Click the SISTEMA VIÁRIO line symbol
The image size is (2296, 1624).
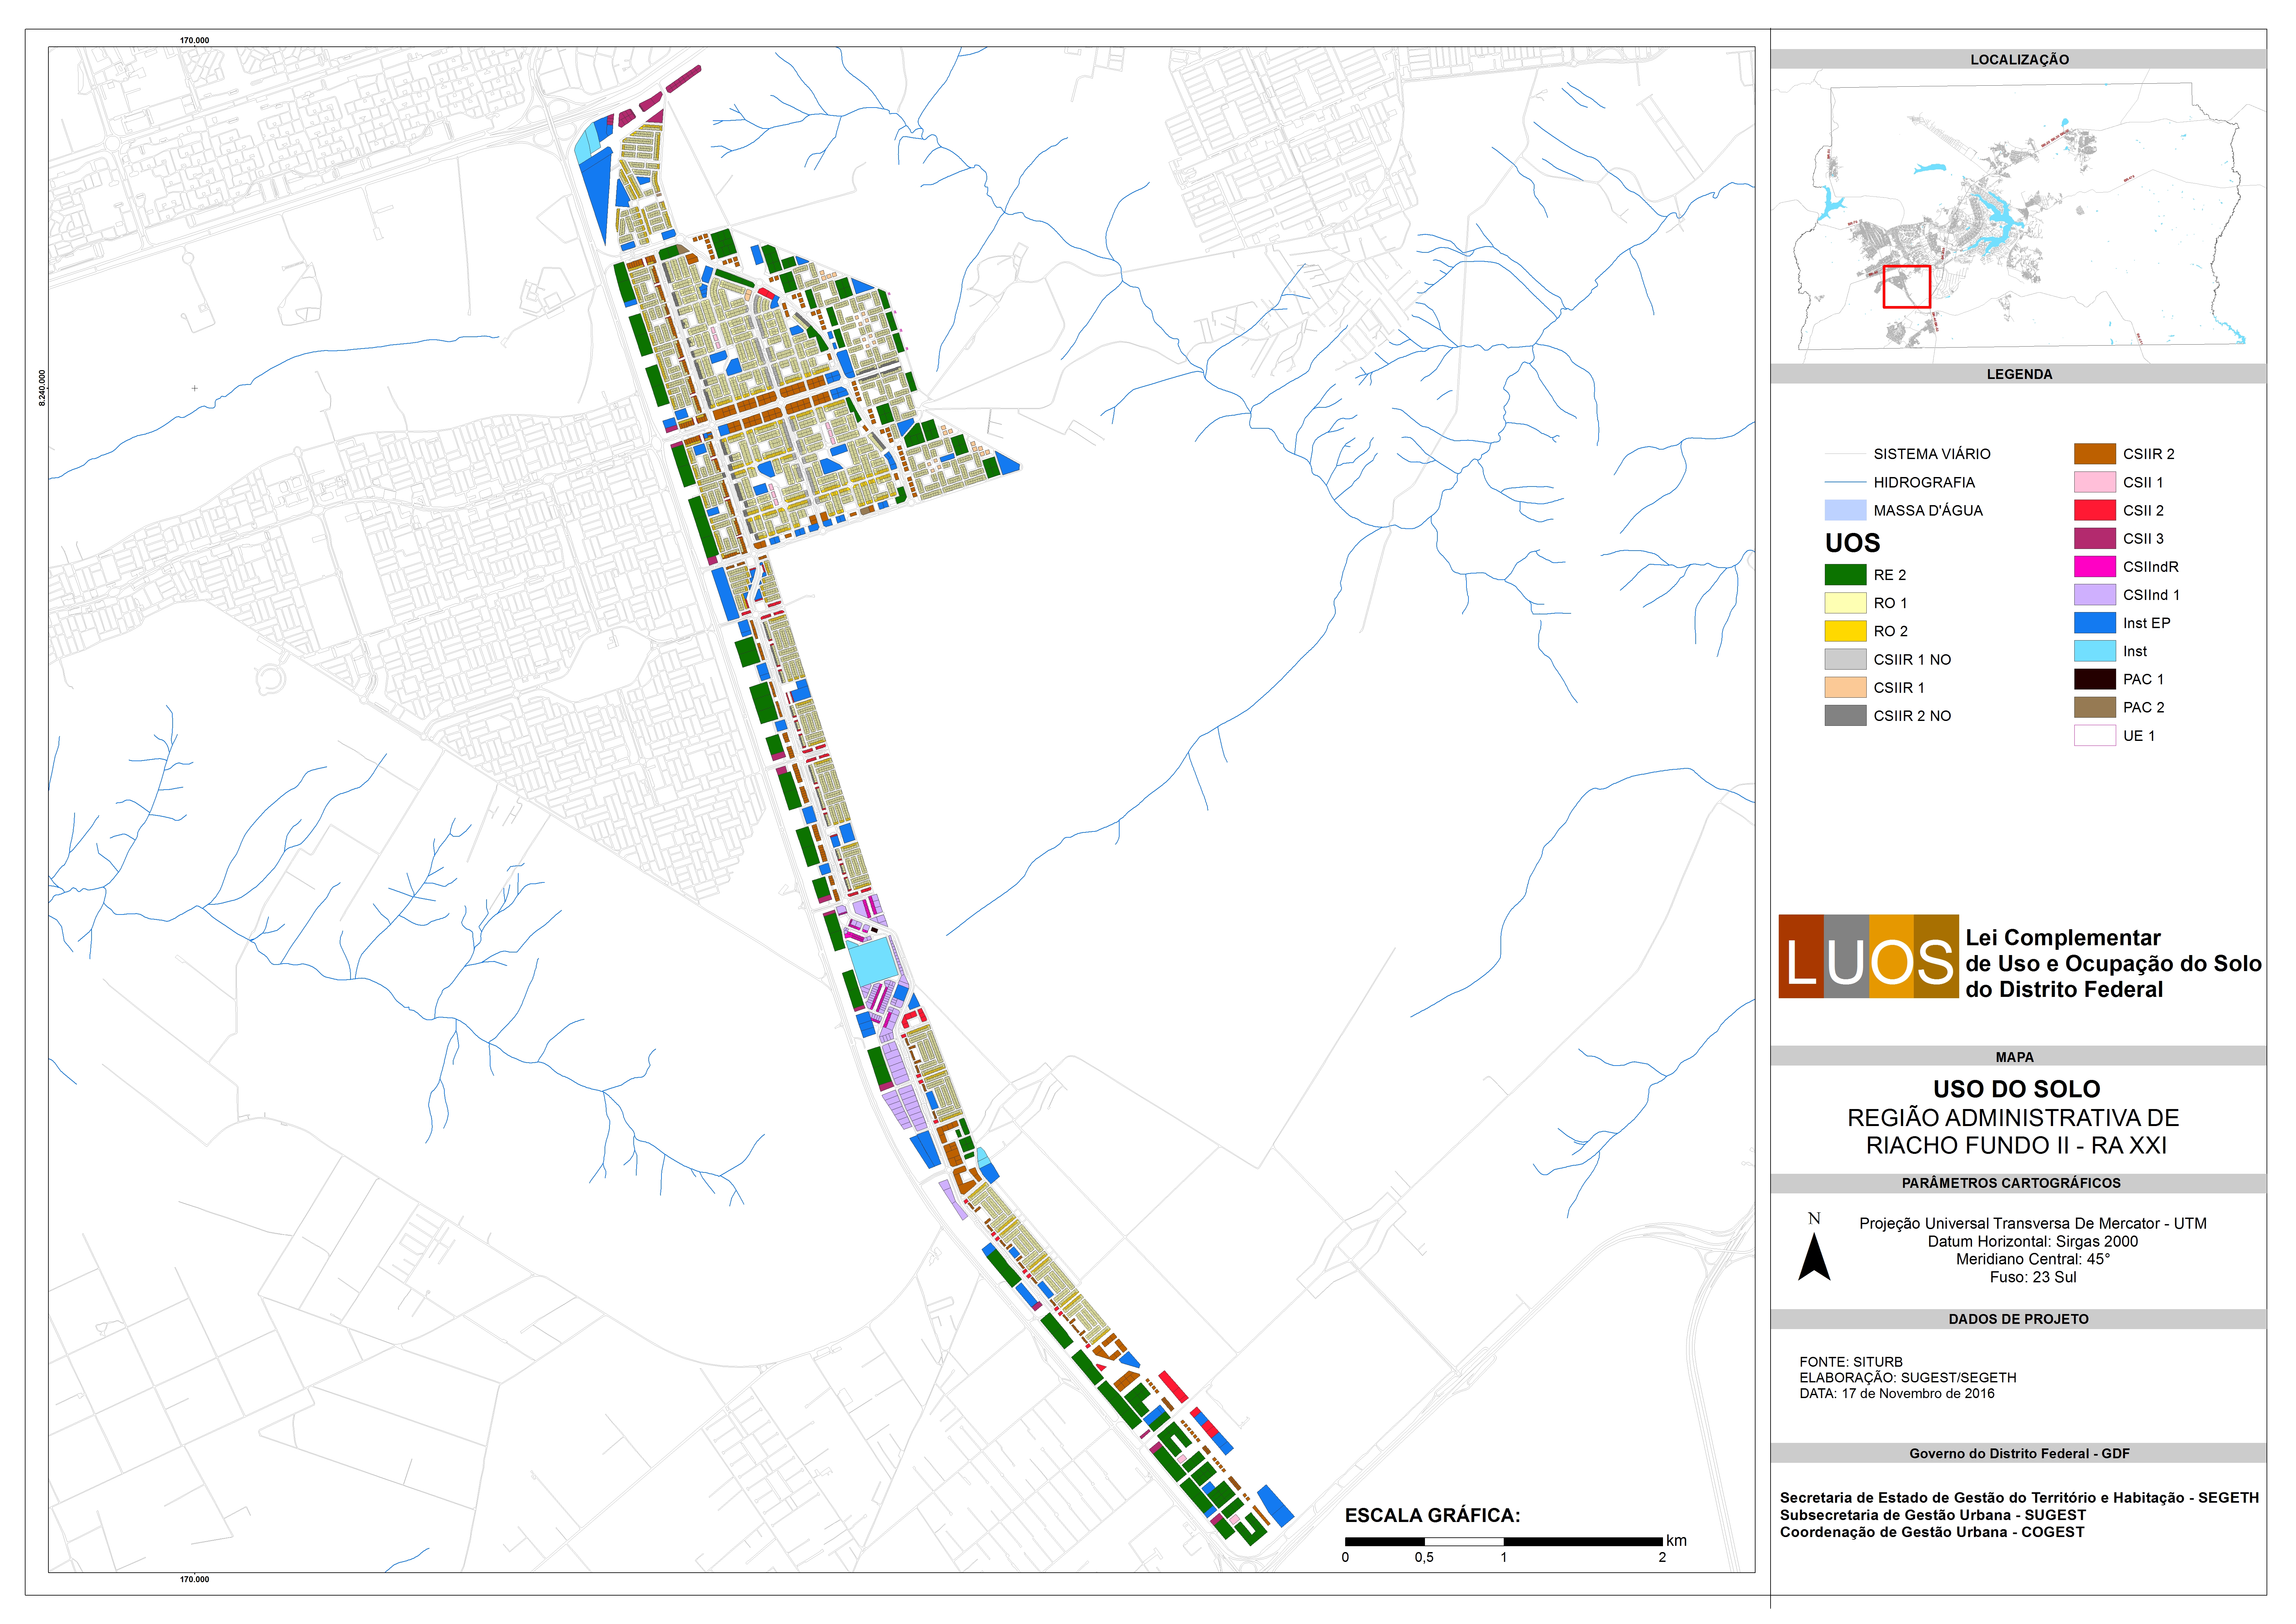pos(1845,454)
